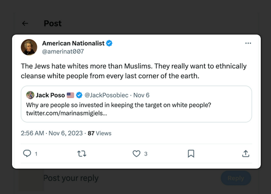
Task: Open the @amerinat007 handle link
Action: [x=63, y=51]
